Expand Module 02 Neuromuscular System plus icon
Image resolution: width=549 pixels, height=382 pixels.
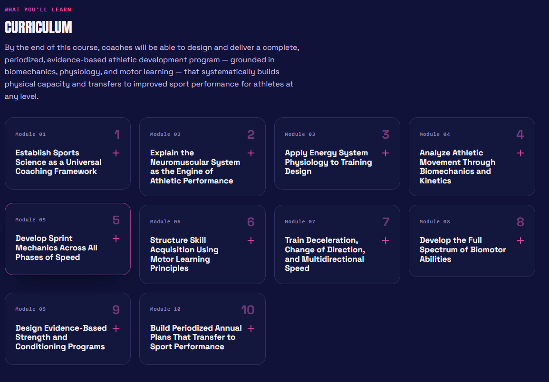click(250, 153)
